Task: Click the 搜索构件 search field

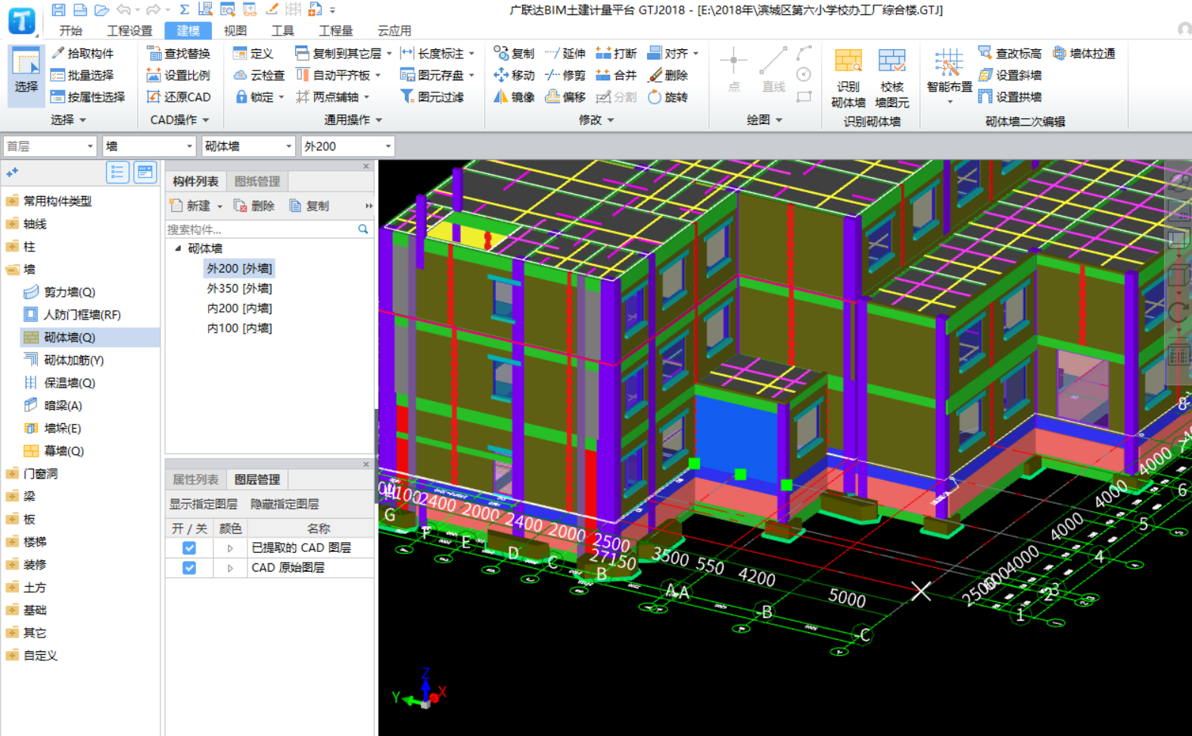Action: [x=261, y=229]
